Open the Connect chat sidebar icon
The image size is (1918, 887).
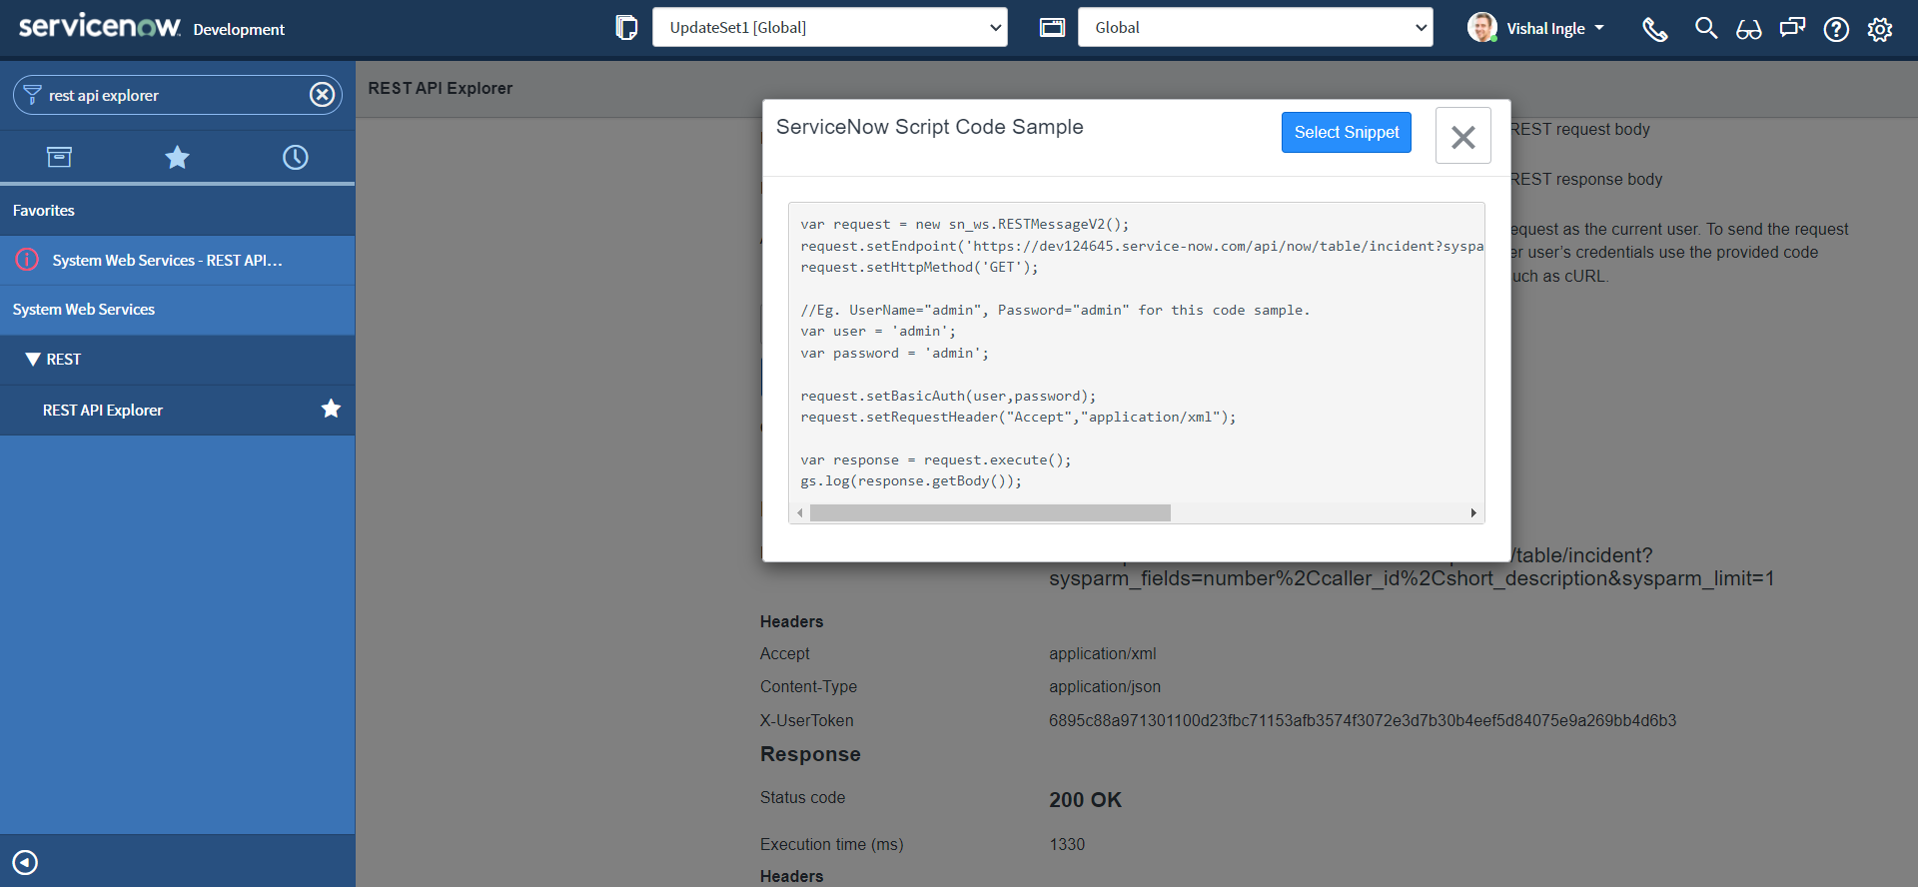coord(1792,28)
